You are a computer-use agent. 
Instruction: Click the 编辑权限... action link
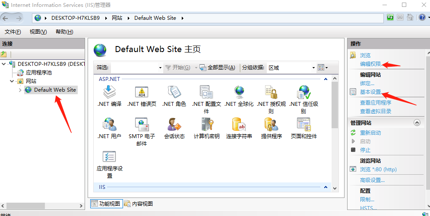371,64
